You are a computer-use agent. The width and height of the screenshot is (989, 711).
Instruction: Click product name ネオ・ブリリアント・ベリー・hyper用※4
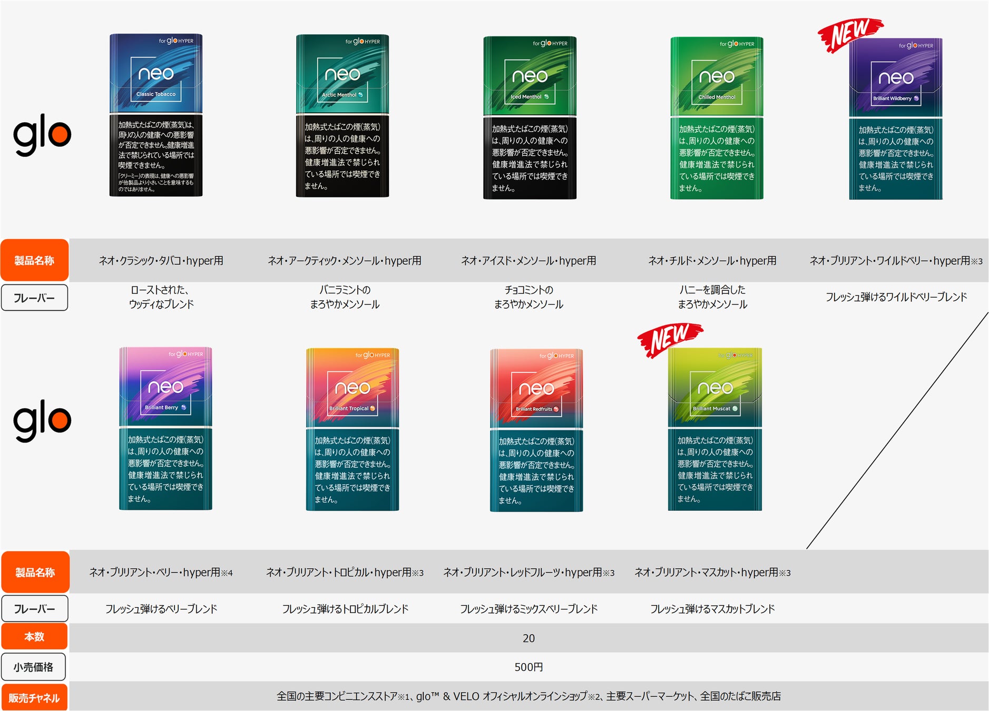tap(161, 572)
